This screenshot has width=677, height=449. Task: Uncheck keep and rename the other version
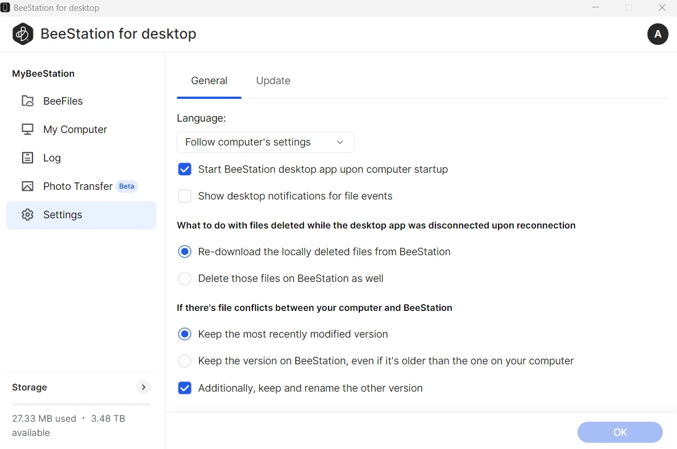pos(185,388)
